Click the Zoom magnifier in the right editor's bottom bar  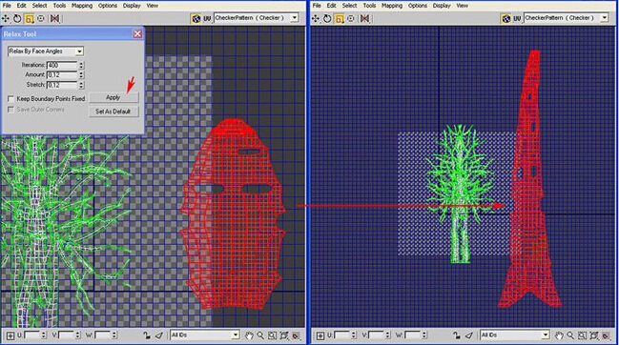coord(570,335)
